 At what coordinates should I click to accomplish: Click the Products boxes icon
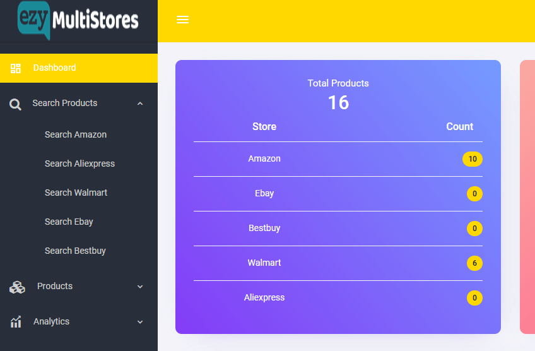17,287
